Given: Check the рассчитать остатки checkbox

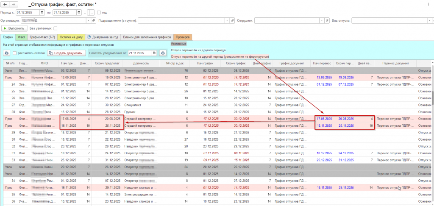Looking at the screenshot, I should pyautogui.click(x=15, y=53).
